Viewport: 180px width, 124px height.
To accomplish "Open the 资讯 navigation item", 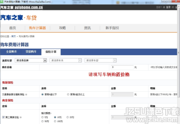I will coord(87,28).
